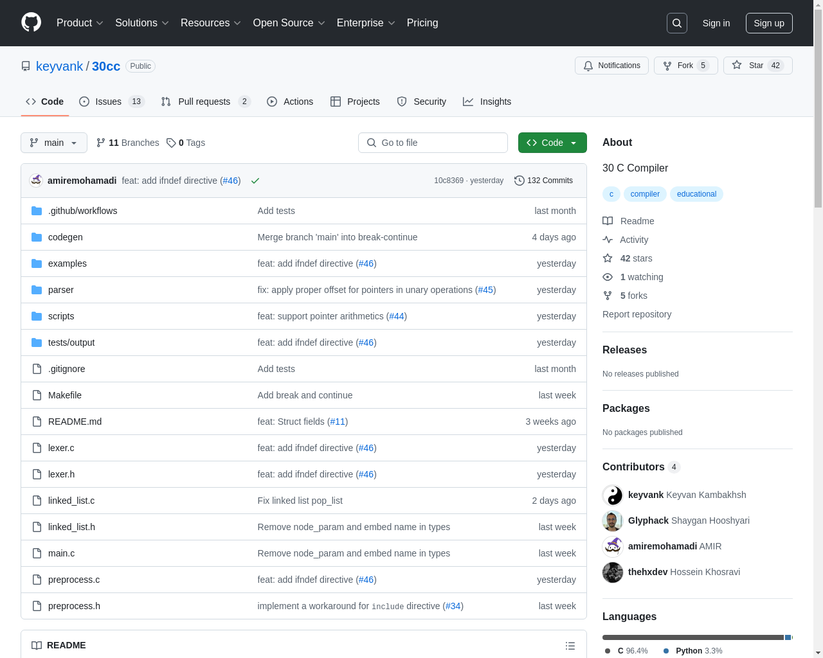The image size is (823, 658).
Task: Switch to the Issues tab
Action: coord(112,102)
